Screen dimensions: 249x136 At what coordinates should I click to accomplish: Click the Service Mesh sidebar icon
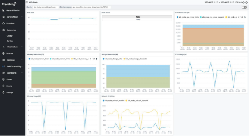[3, 17]
